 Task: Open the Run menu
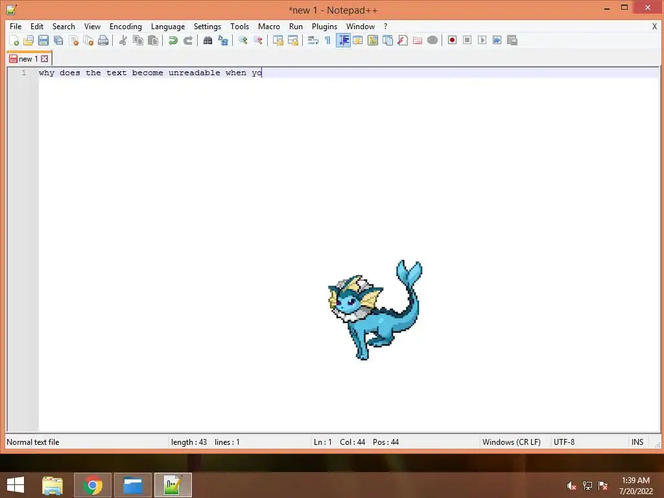click(x=296, y=26)
